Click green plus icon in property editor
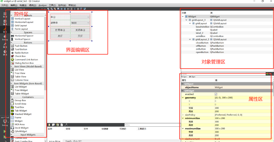Image resolution: width=274 pixels, height=142 pixels. pos(267,74)
